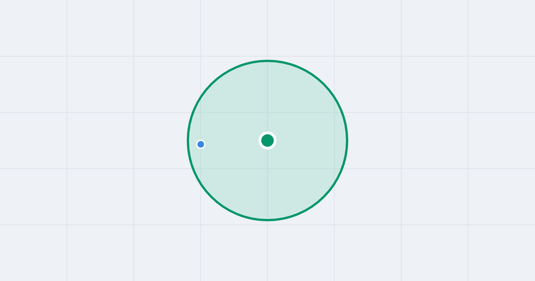Click the upper-left arc of the green circle border
The width and height of the screenshot is (535, 281).
211,84
